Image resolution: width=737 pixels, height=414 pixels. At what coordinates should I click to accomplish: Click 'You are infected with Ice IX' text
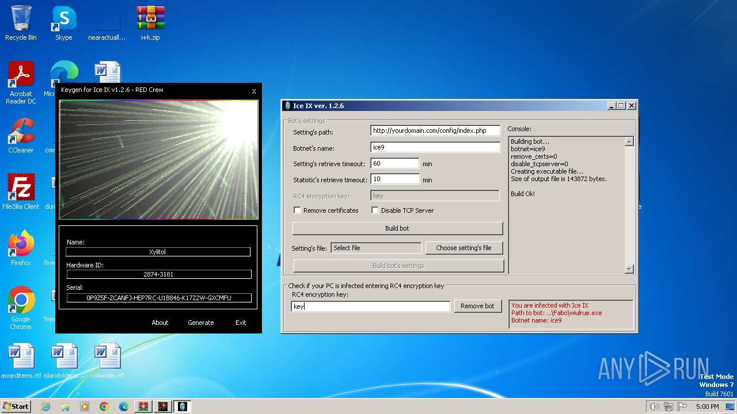pos(550,305)
